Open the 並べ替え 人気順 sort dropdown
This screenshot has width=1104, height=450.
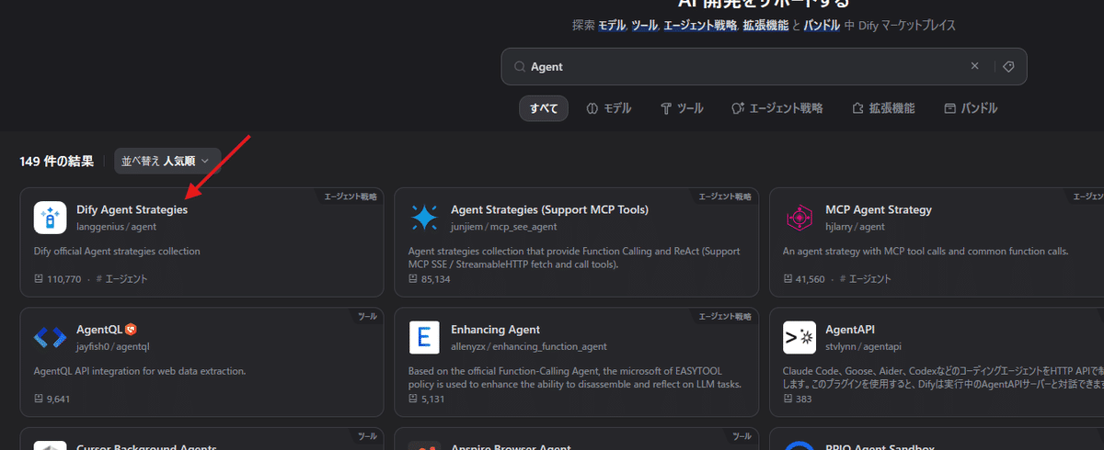tap(167, 161)
